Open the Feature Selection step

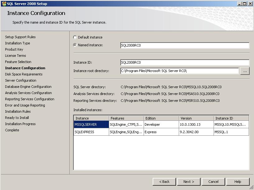tap(18, 62)
